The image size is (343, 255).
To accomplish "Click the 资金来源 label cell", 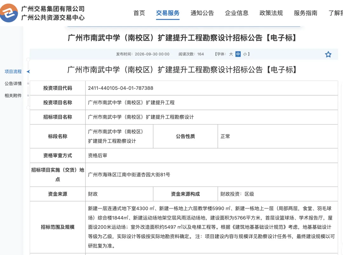I will click(57, 194).
